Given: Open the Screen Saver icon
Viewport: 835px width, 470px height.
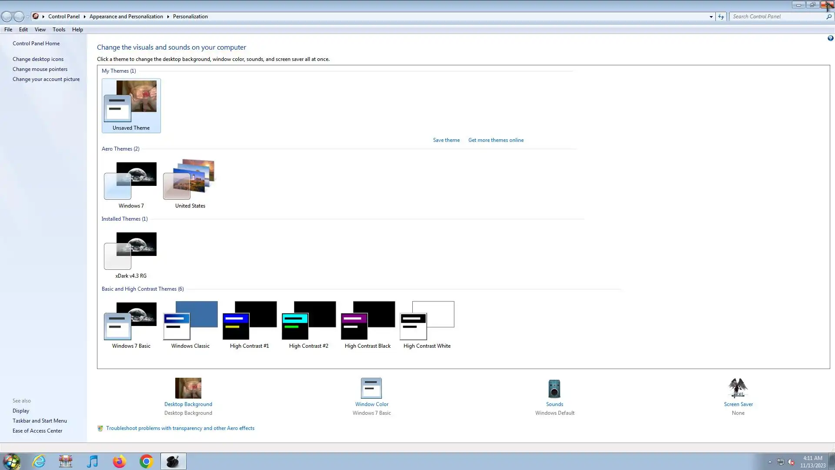Looking at the screenshot, I should (x=738, y=388).
